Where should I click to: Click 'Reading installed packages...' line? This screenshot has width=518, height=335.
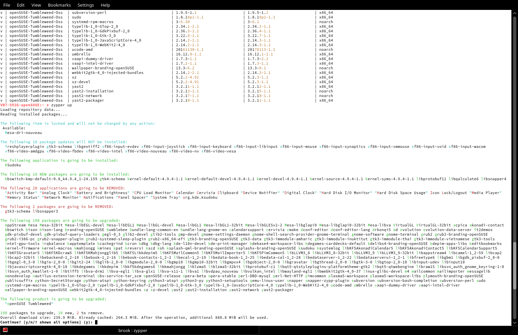[x=34, y=114]
